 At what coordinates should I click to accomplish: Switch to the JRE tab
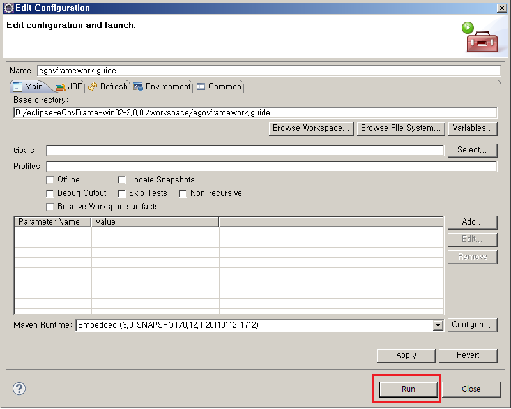click(x=69, y=86)
